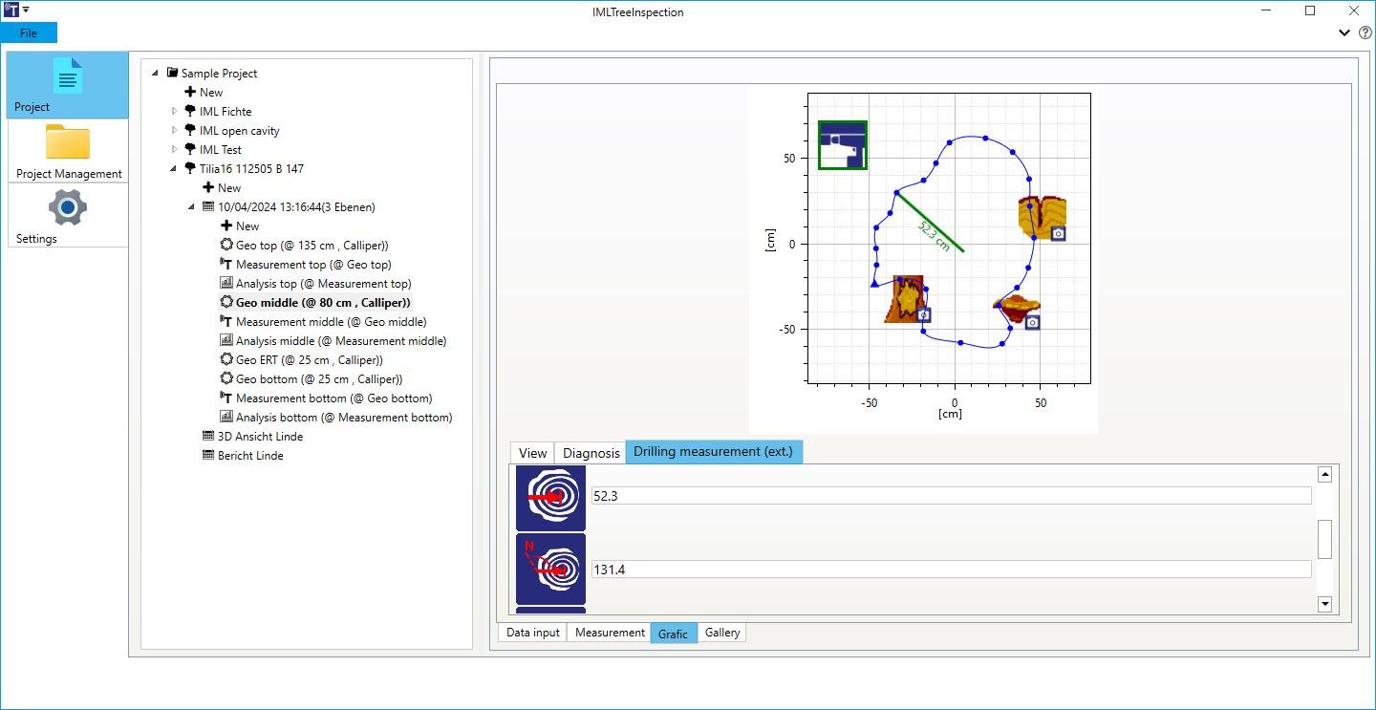Click the north angle icon beside 131.4
This screenshot has width=1376, height=710.
(550, 570)
